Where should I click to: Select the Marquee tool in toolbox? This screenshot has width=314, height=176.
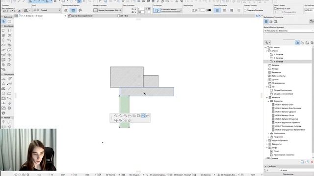[9, 22]
